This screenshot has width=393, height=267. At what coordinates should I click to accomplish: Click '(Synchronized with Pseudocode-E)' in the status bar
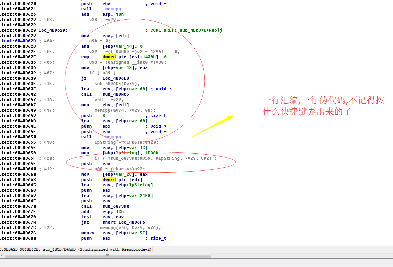115,249
